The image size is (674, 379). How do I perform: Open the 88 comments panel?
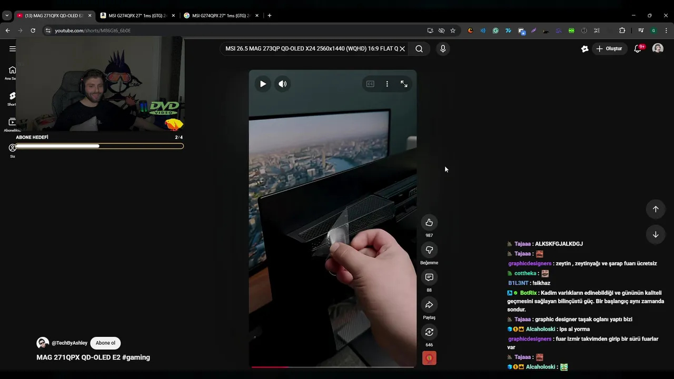429,277
